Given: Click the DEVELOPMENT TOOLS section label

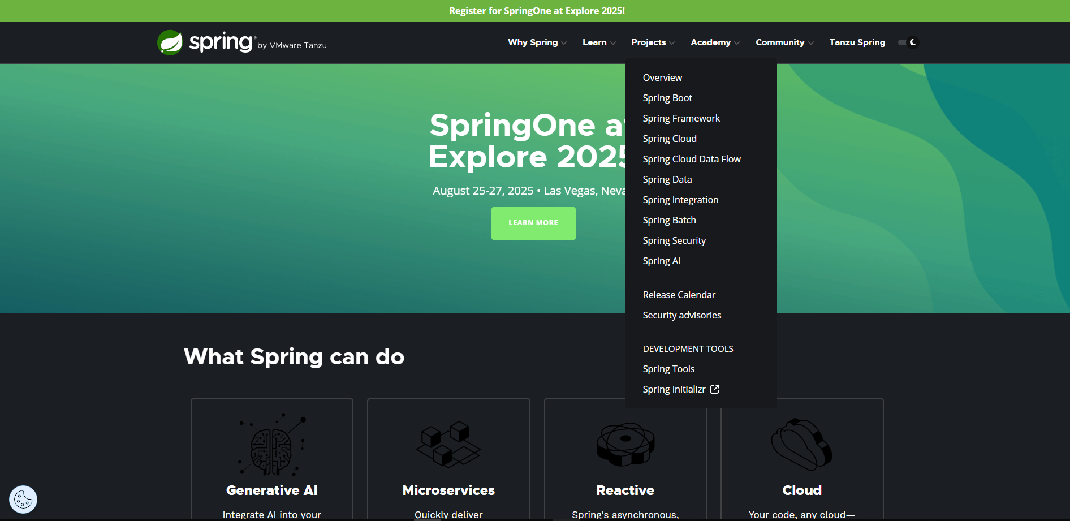Looking at the screenshot, I should point(688,349).
